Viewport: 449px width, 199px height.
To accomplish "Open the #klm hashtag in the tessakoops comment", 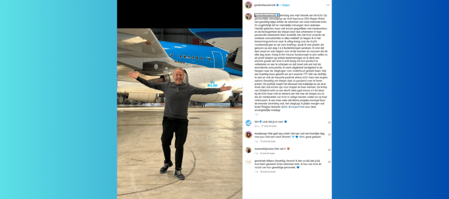I will point(302,137).
